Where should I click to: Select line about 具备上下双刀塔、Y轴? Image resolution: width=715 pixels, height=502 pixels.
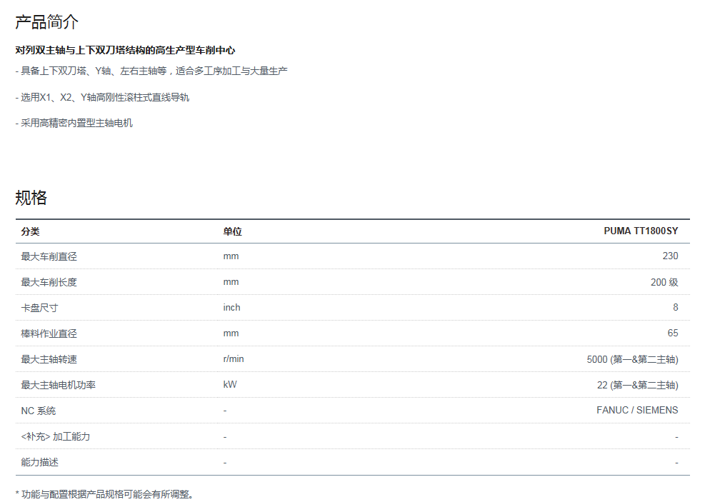pos(151,71)
